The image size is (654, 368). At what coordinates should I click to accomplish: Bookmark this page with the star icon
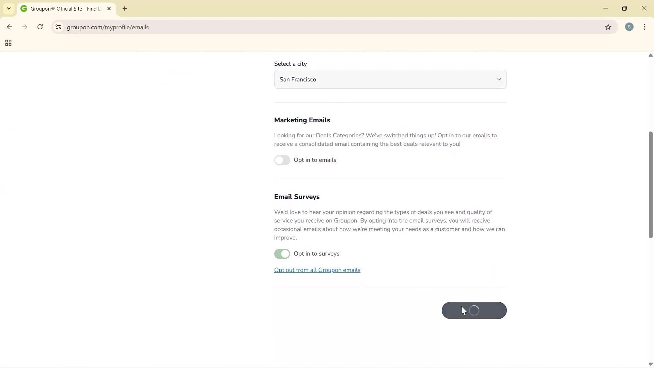[x=608, y=27]
